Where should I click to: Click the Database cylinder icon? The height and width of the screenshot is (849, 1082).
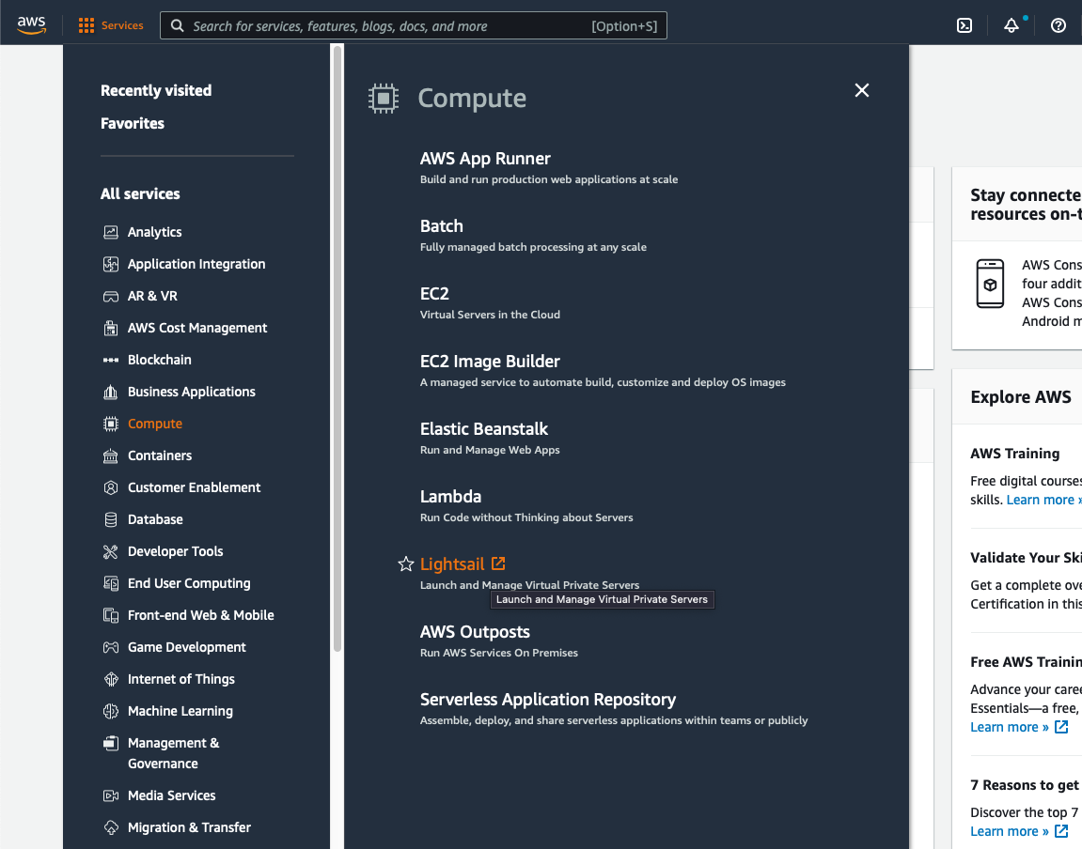[x=110, y=519]
